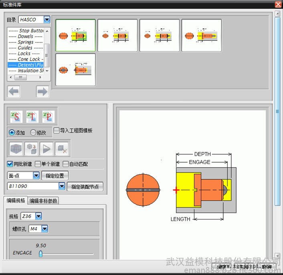Click the delete cube icon with X
This screenshot has width=283, height=275.
(x=62, y=149)
